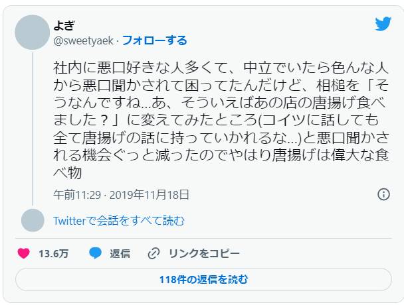The height and width of the screenshot is (305, 404).
Task: Click the Twitter bird logo
Action: [x=383, y=24]
